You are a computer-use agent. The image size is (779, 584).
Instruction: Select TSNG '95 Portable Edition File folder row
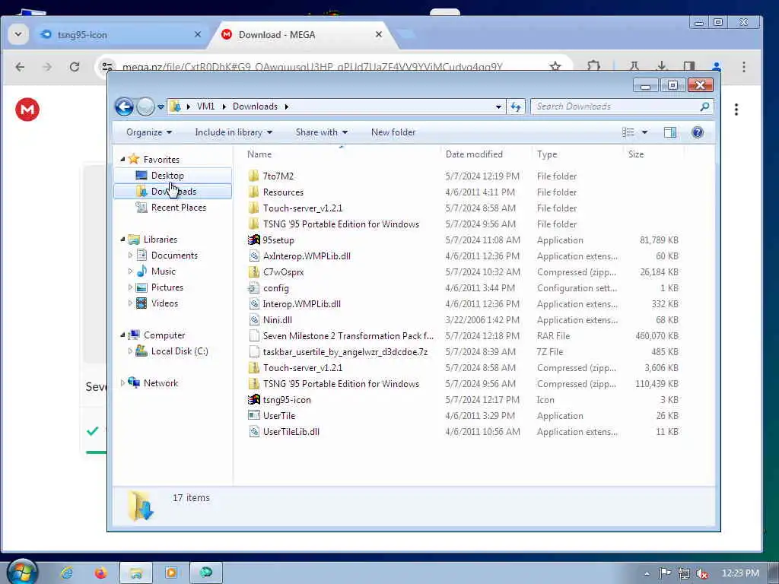[463, 224]
